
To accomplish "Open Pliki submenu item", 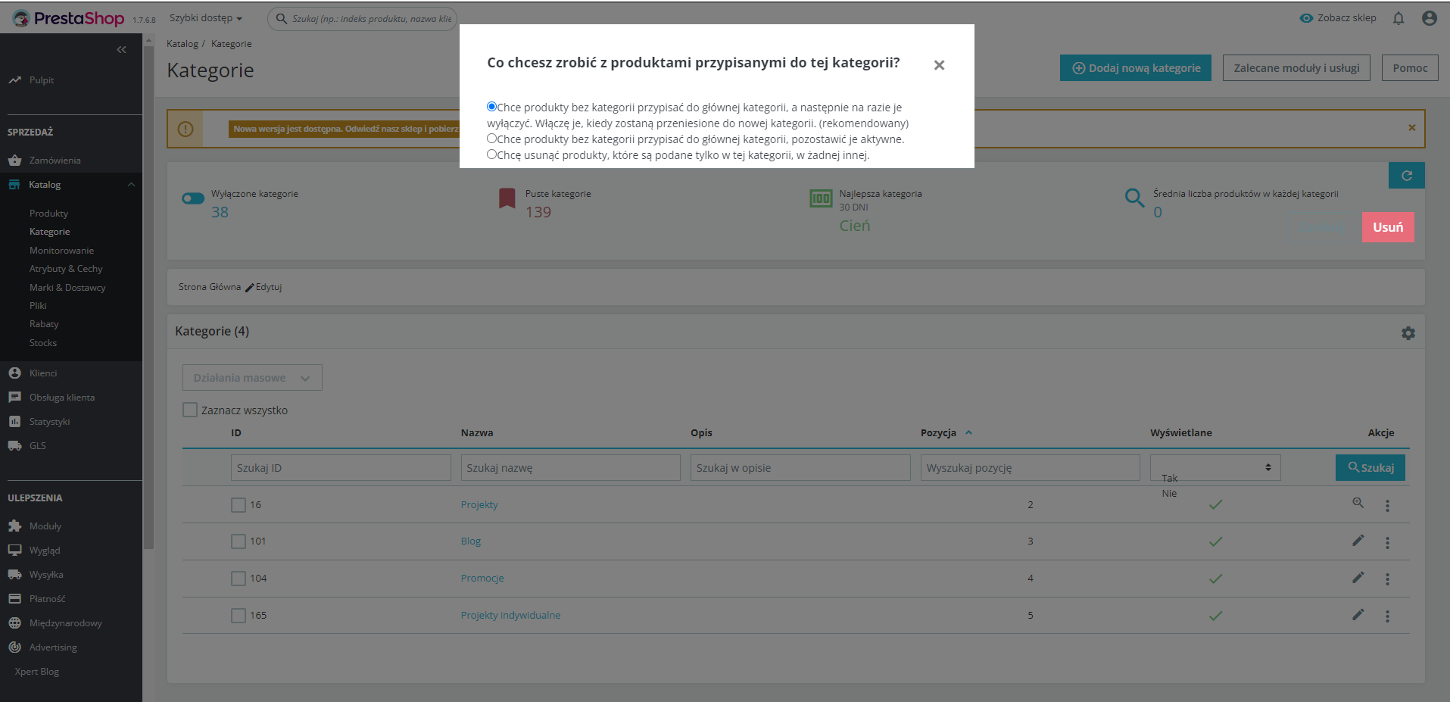I will click(38, 306).
